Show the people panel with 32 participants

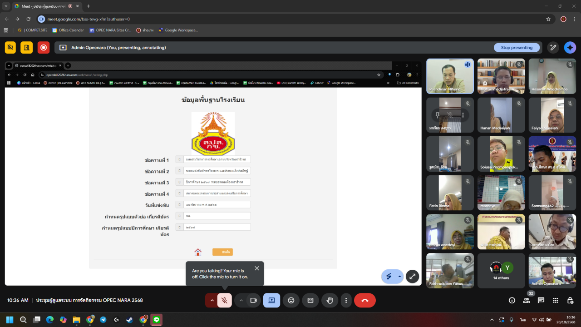point(527,300)
